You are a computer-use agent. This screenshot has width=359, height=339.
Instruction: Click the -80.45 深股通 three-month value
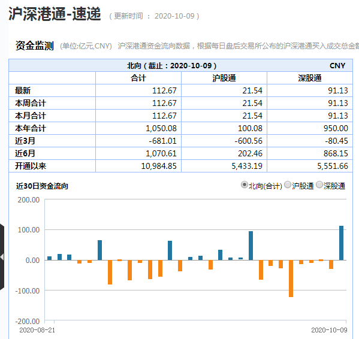point(336,141)
